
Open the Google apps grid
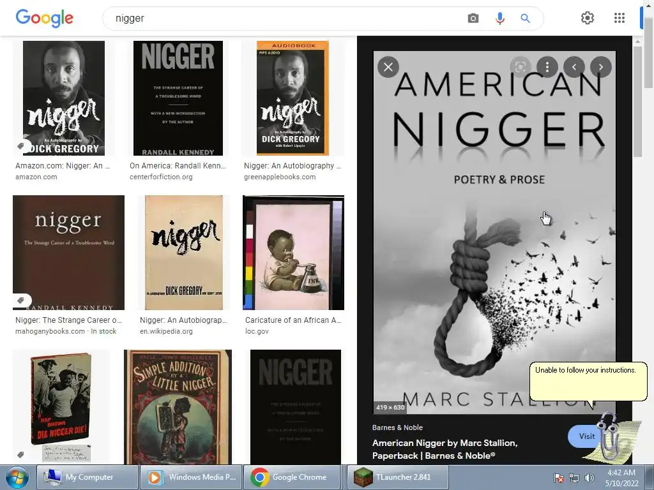[x=620, y=18]
